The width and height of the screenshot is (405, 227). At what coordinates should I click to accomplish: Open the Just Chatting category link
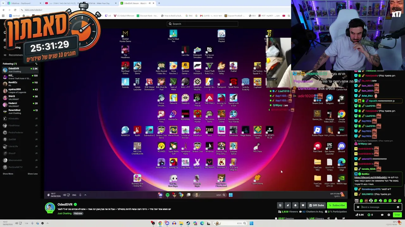65,213
